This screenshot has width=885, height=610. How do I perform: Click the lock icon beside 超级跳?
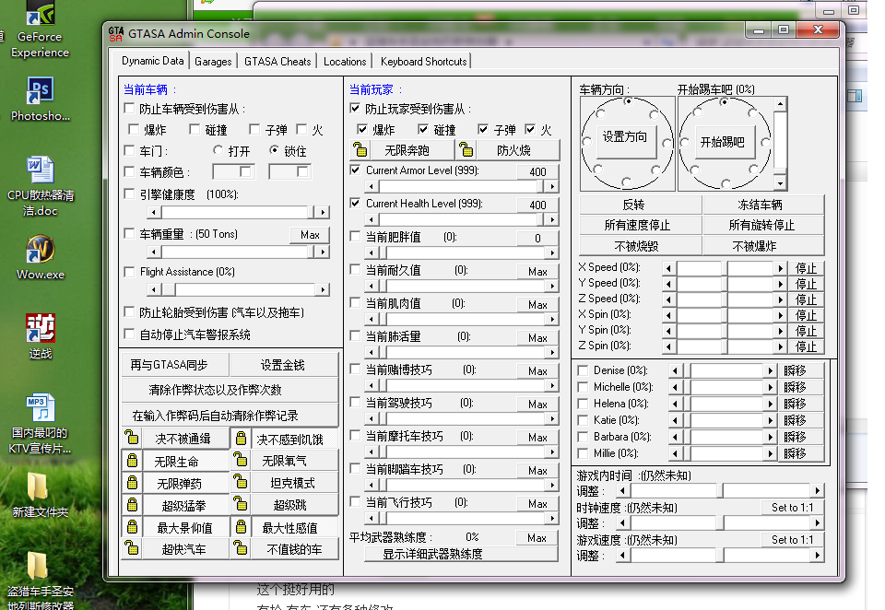(241, 504)
